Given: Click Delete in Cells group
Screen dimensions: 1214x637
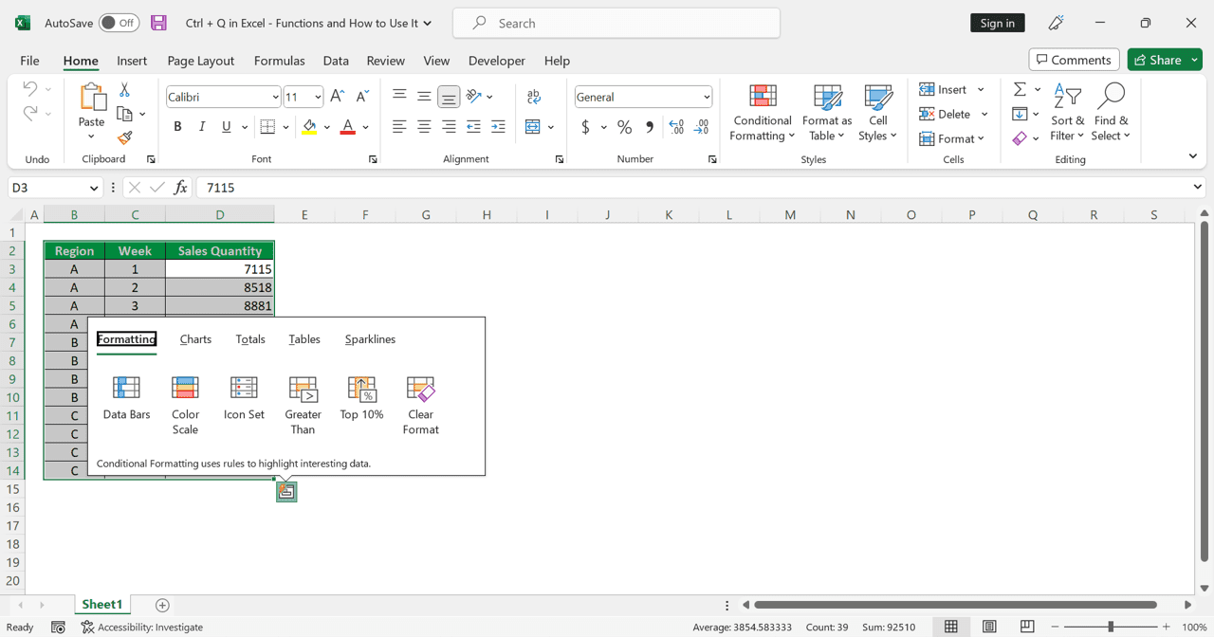Looking at the screenshot, I should click(x=945, y=114).
